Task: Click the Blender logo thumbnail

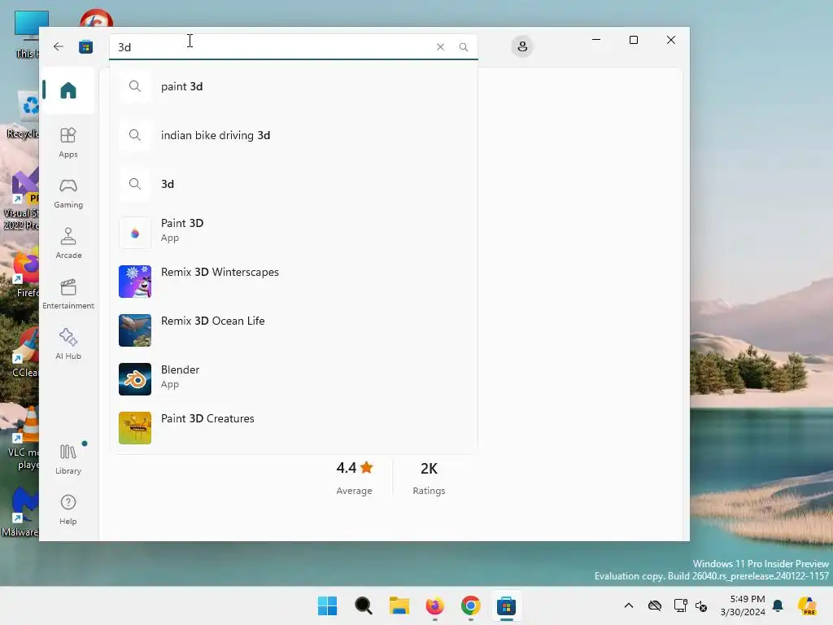Action: (x=135, y=379)
